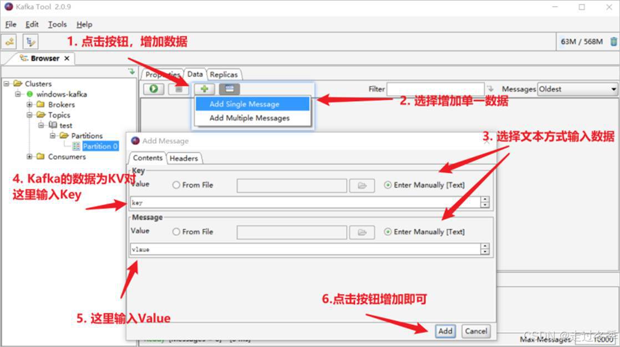This screenshot has width=620, height=347.
Task: Choose Add Single Message menu item
Action: 252,104
